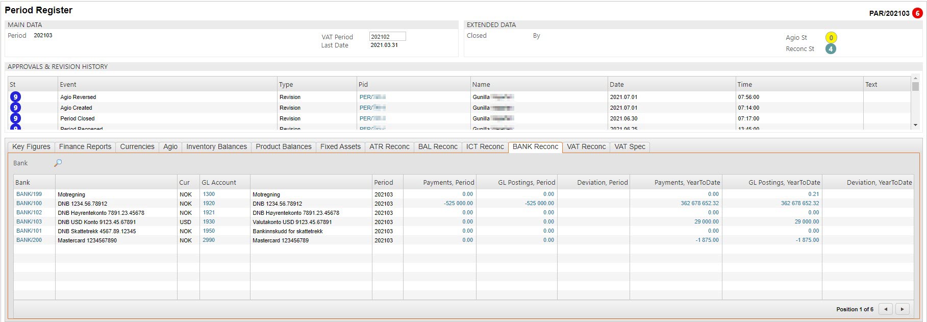Click the teal Reconc St status circle

pyautogui.click(x=831, y=49)
